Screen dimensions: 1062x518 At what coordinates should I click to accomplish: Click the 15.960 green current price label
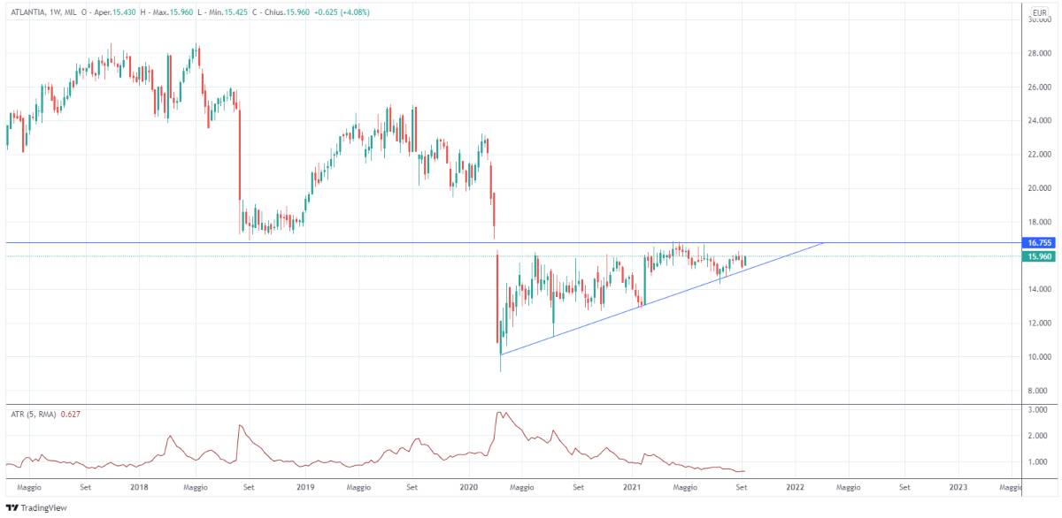point(1037,256)
